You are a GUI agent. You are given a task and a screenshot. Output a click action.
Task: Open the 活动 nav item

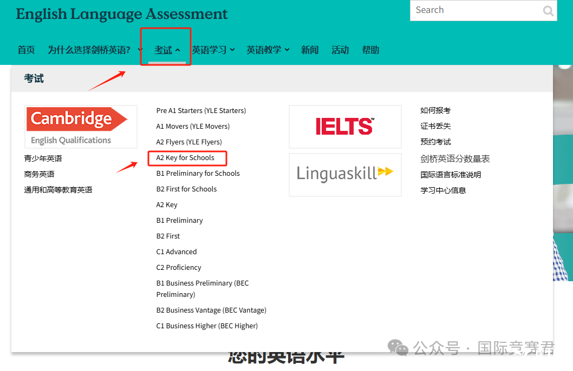tap(340, 50)
